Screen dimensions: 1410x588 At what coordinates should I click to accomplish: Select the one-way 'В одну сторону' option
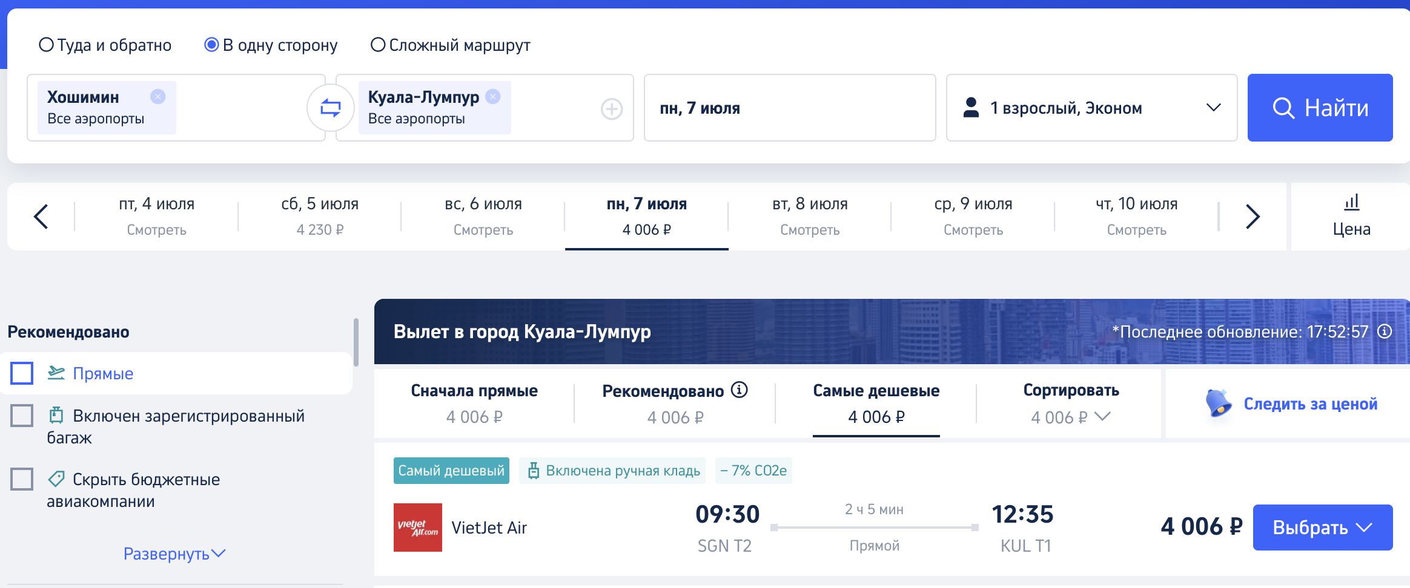click(271, 45)
